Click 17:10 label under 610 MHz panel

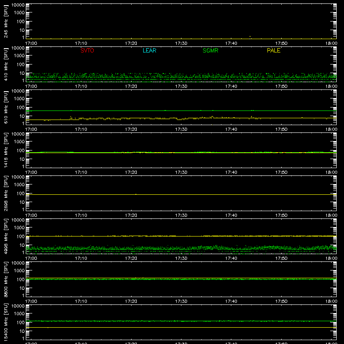(81, 129)
